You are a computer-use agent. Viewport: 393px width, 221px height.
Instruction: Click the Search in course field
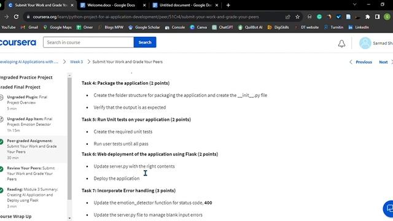(88, 42)
